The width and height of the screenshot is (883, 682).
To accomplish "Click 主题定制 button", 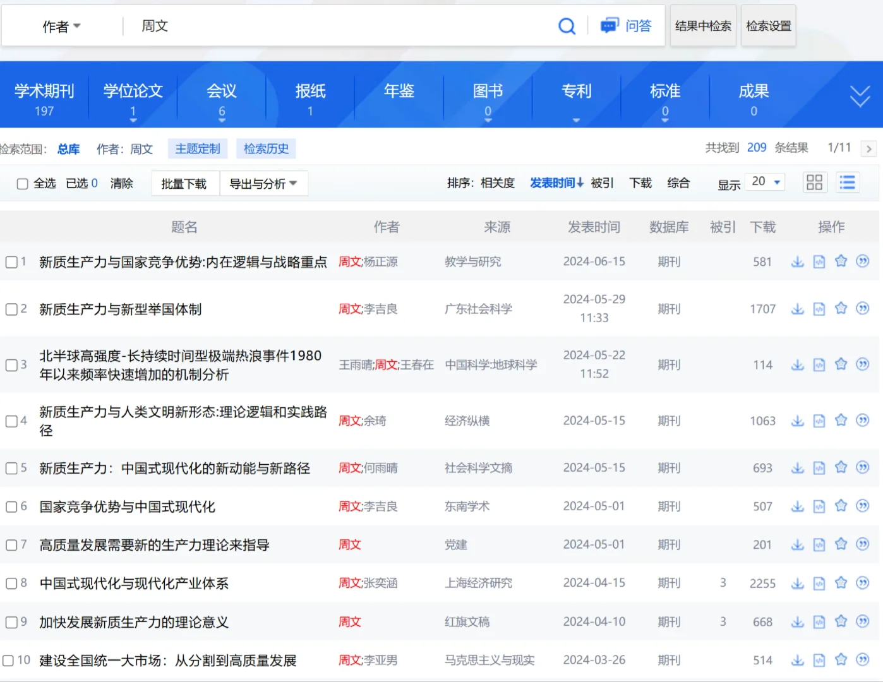I will 198,149.
